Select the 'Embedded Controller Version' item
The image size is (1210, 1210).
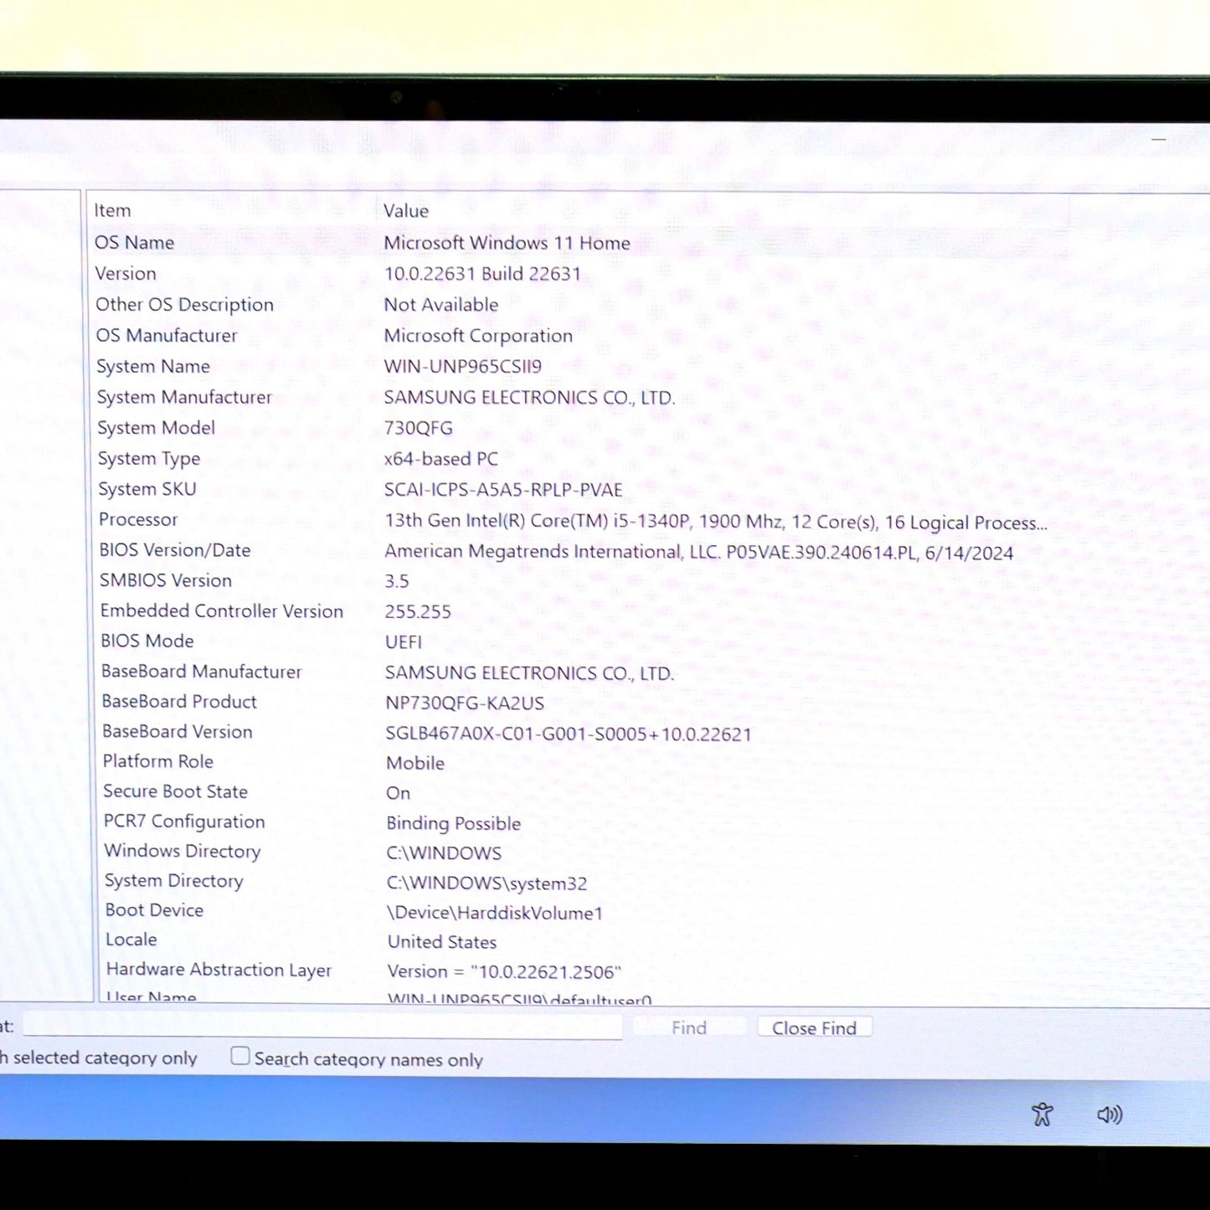[x=222, y=610]
